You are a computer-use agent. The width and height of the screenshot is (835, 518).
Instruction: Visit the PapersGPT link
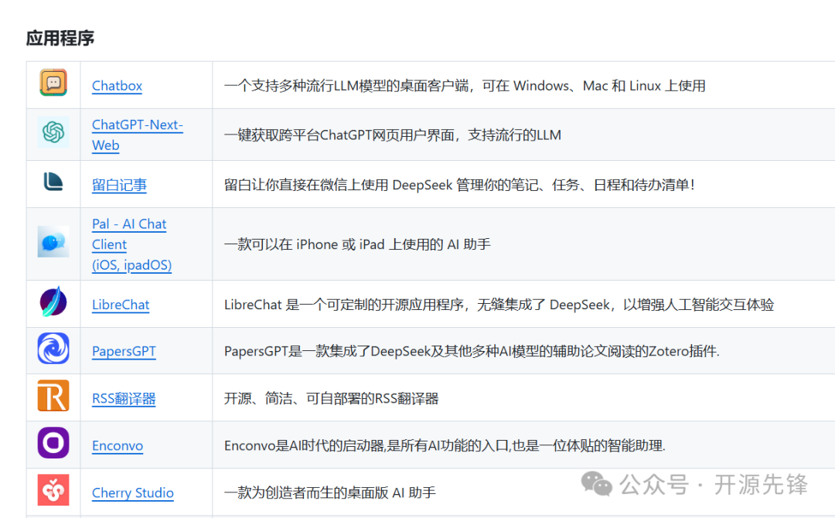[124, 351]
